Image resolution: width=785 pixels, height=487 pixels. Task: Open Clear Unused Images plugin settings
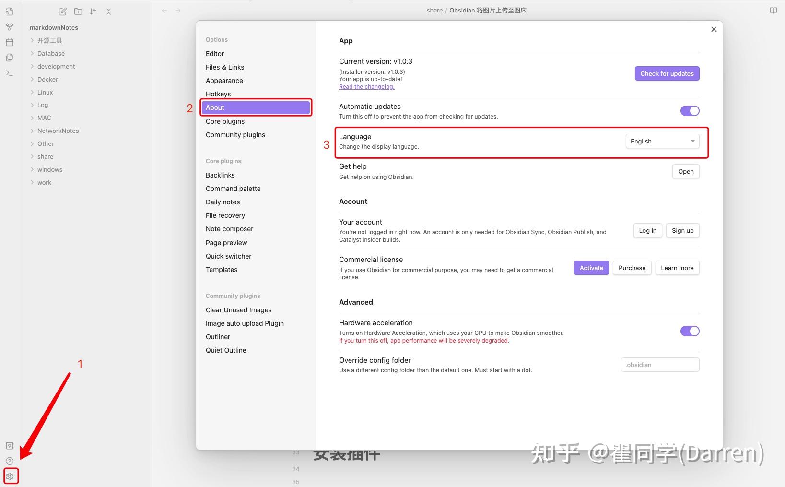(x=256, y=310)
